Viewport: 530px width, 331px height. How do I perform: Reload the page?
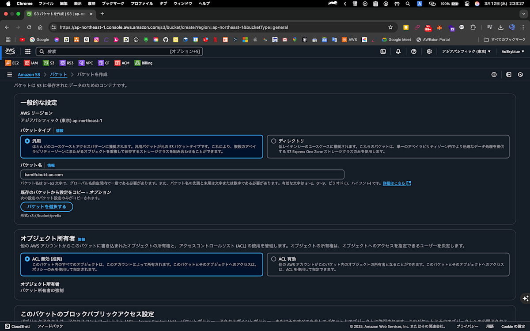pos(29,27)
